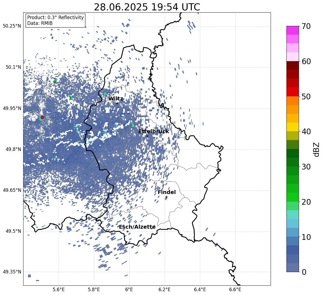This screenshot has height=295, width=323.
Task: Click the 'Product: 0.3° Reflectivity' text
Action: 55,17
